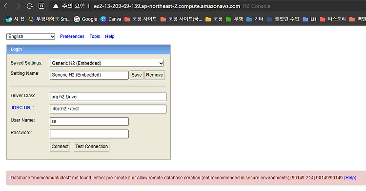366x191 pixels.
Task: Open the 코딩 사이트(국... bookmark folder
Action: click(182, 19)
